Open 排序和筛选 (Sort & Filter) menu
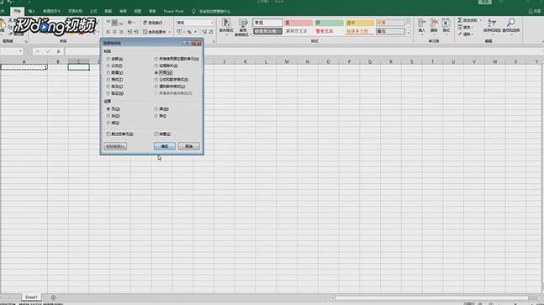This screenshot has height=305, width=544. (x=492, y=26)
